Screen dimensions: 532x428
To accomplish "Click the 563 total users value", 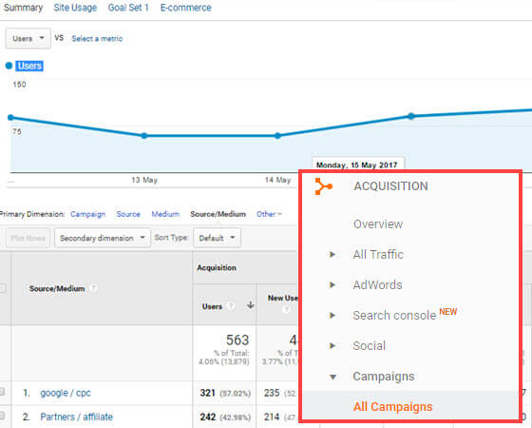I will point(237,340).
